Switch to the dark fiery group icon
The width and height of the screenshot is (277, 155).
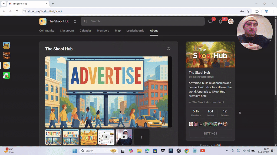pos(6,55)
